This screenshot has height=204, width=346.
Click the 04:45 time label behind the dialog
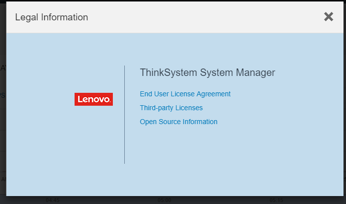[x=53, y=200]
